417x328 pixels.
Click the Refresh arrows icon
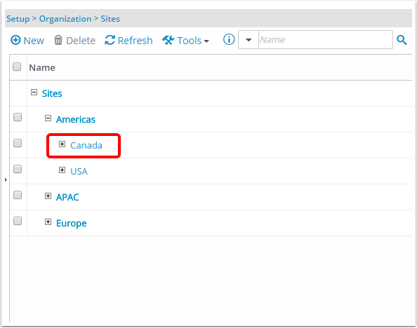click(x=110, y=41)
